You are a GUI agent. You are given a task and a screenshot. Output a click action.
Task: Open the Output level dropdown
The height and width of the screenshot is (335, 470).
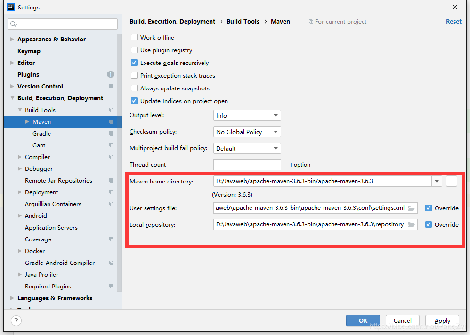(247, 115)
